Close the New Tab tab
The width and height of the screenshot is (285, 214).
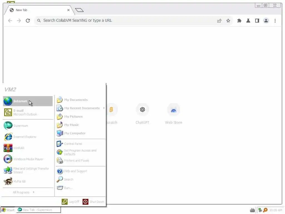tap(68, 10)
